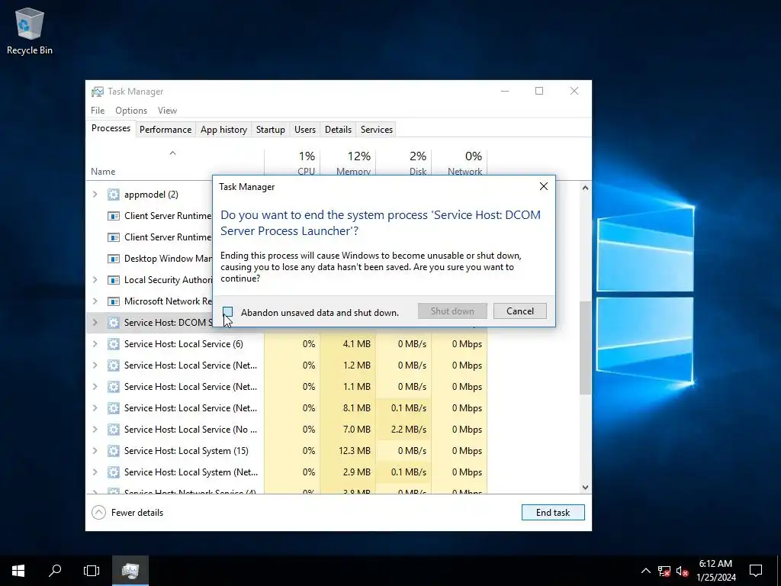Expand the appmodel (2) process group
The width and height of the screenshot is (781, 586).
pyautogui.click(x=95, y=195)
